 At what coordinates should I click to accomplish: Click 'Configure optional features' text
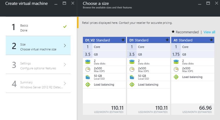(x=38, y=68)
